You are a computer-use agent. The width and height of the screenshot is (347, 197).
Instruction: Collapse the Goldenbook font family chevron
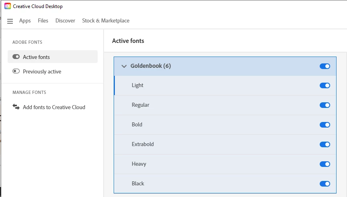coord(124,66)
